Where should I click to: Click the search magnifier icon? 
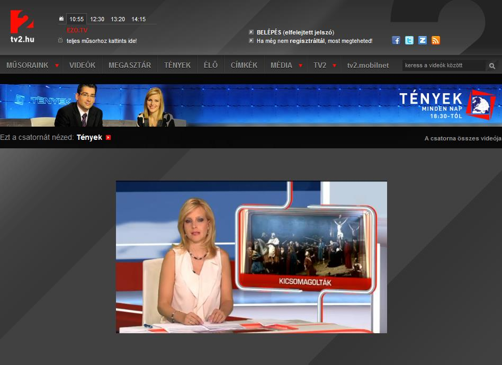click(492, 66)
